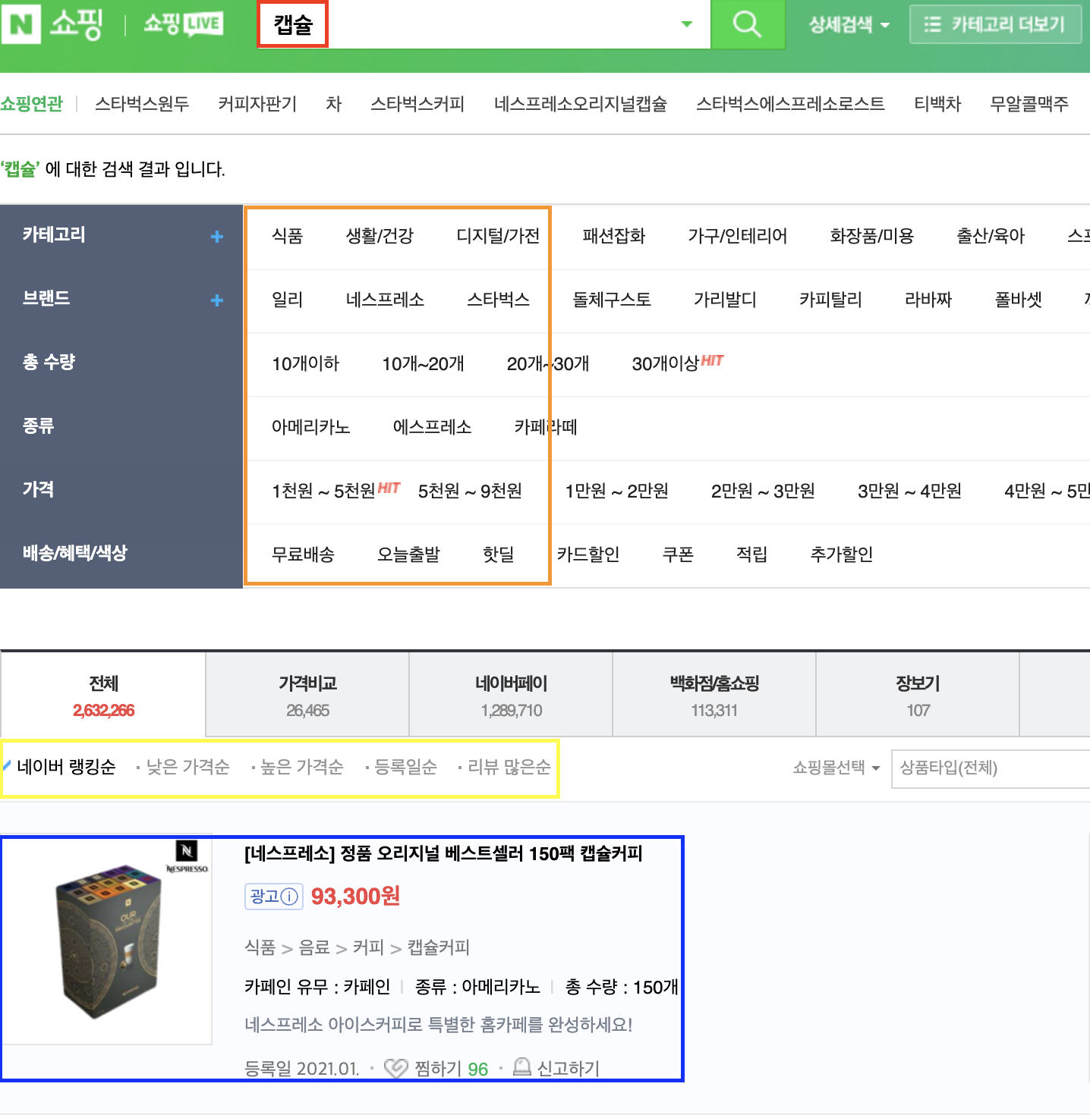Filter price 1만원 ~ 2만원
The width and height of the screenshot is (1090, 1115).
pos(617,491)
